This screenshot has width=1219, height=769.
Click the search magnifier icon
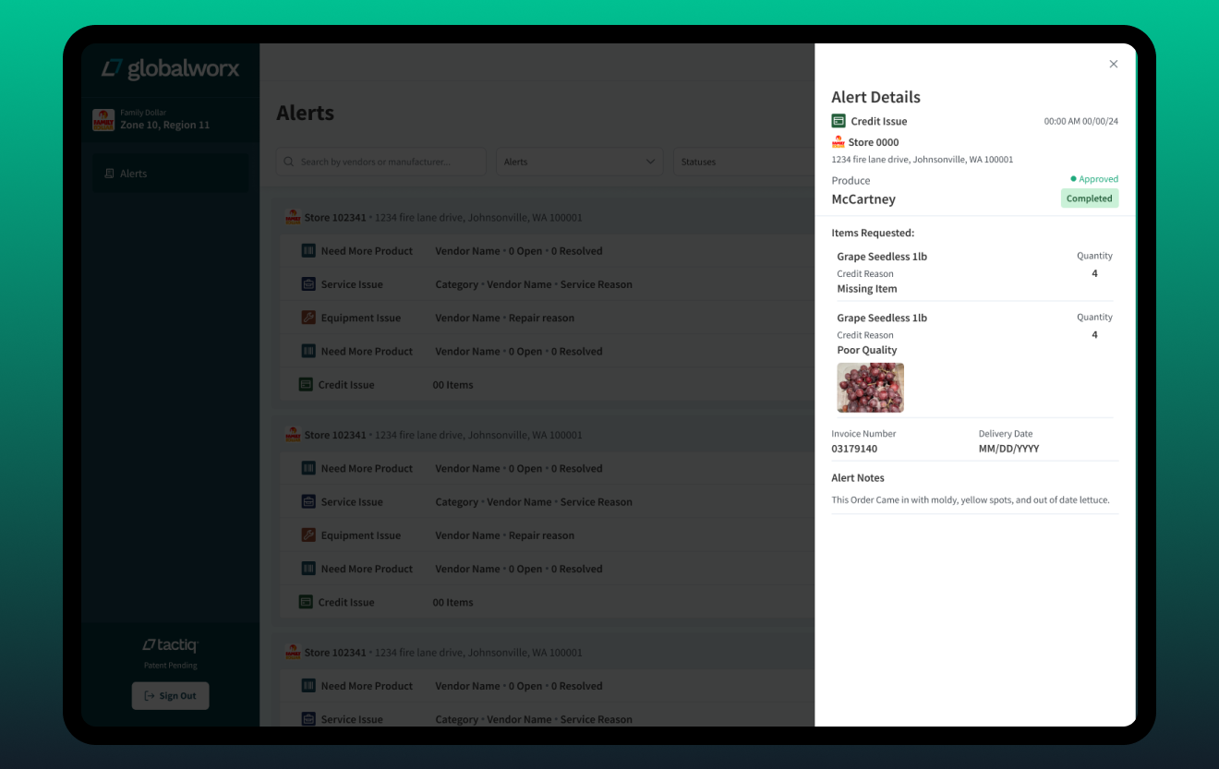coord(290,162)
